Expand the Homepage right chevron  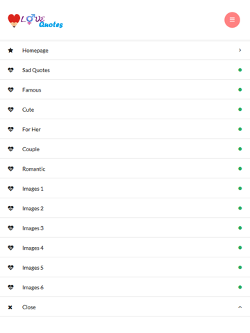coord(240,50)
